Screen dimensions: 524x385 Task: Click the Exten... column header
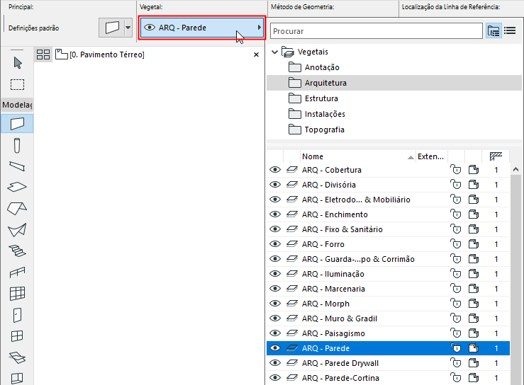(431, 156)
